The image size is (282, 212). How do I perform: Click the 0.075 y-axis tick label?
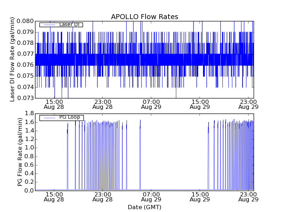(x=25, y=76)
